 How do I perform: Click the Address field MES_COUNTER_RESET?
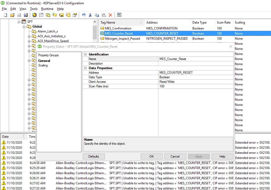click(x=196, y=73)
